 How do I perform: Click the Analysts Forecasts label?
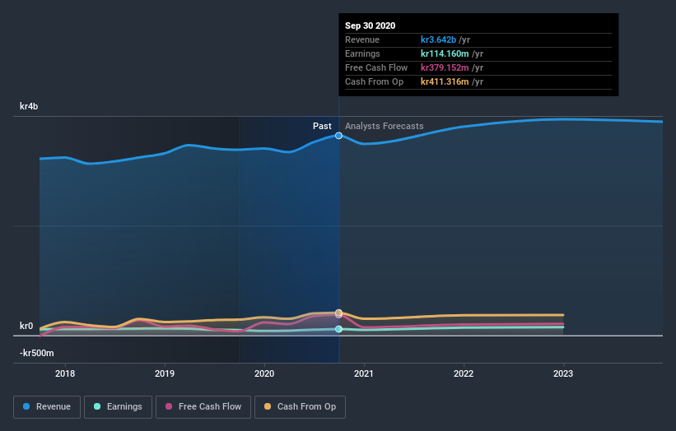click(x=385, y=126)
